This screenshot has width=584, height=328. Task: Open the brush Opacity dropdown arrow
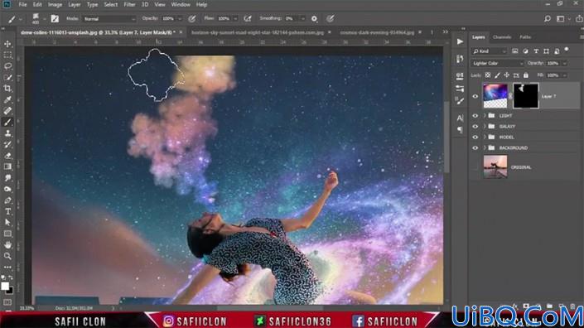click(180, 18)
